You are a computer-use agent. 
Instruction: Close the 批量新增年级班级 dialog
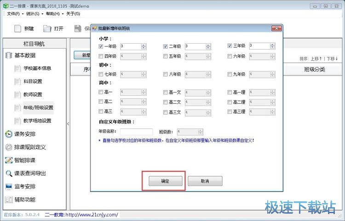[276, 28]
